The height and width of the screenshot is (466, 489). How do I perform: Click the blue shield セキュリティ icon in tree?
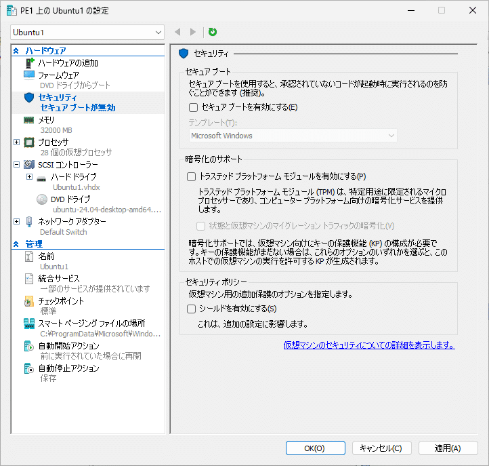click(x=29, y=98)
